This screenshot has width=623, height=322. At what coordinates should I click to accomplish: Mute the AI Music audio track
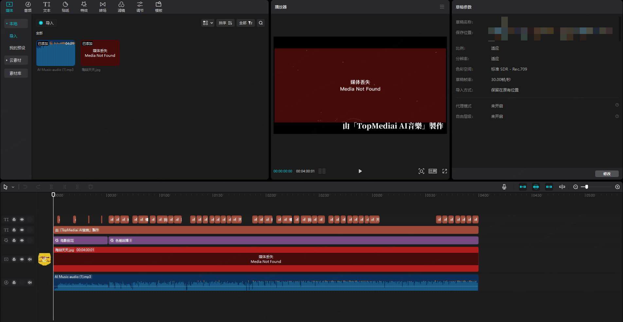click(30, 282)
